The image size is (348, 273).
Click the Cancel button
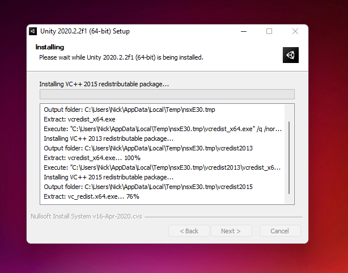point(280,231)
